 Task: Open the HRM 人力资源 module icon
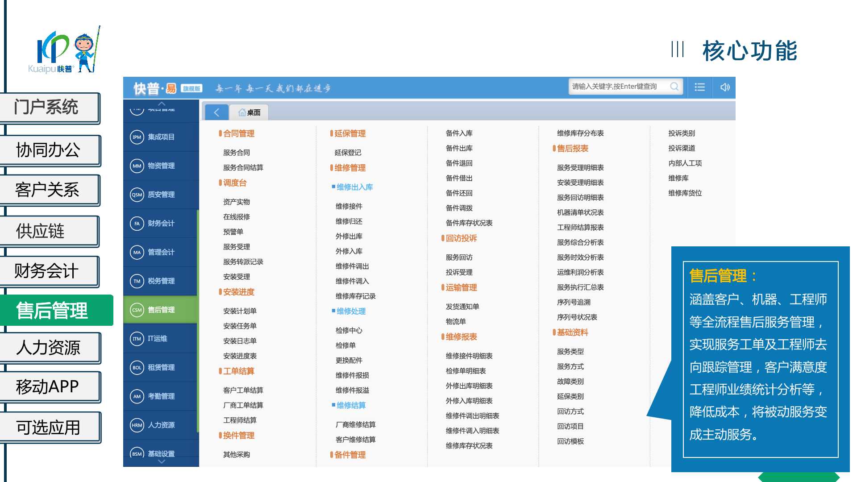coord(137,425)
